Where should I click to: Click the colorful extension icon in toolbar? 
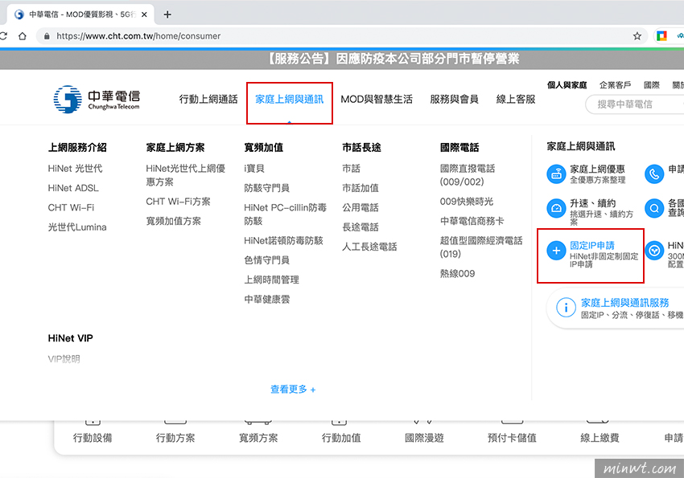coord(661,36)
